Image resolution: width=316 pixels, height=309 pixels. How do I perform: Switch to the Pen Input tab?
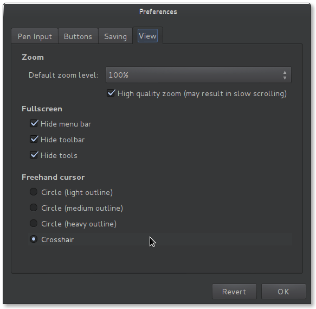coord(35,36)
